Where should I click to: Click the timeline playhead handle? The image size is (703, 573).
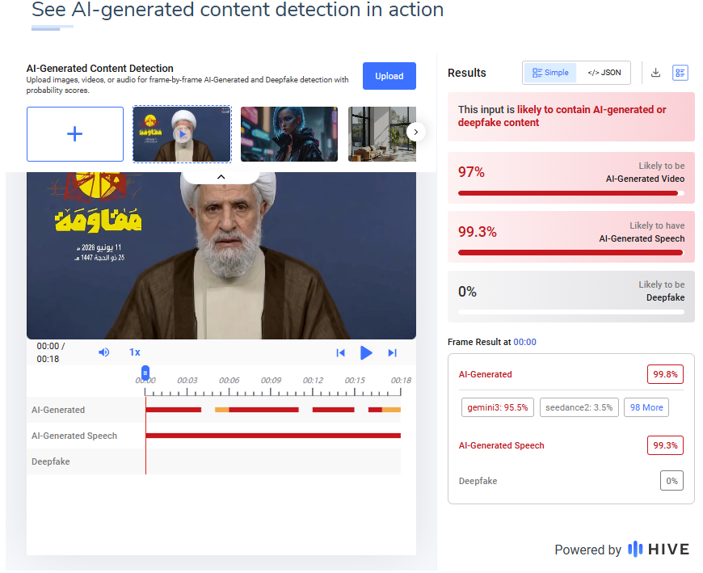(x=145, y=373)
